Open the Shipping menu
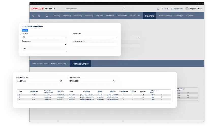This screenshot has width=208, height=127. pos(67,16)
